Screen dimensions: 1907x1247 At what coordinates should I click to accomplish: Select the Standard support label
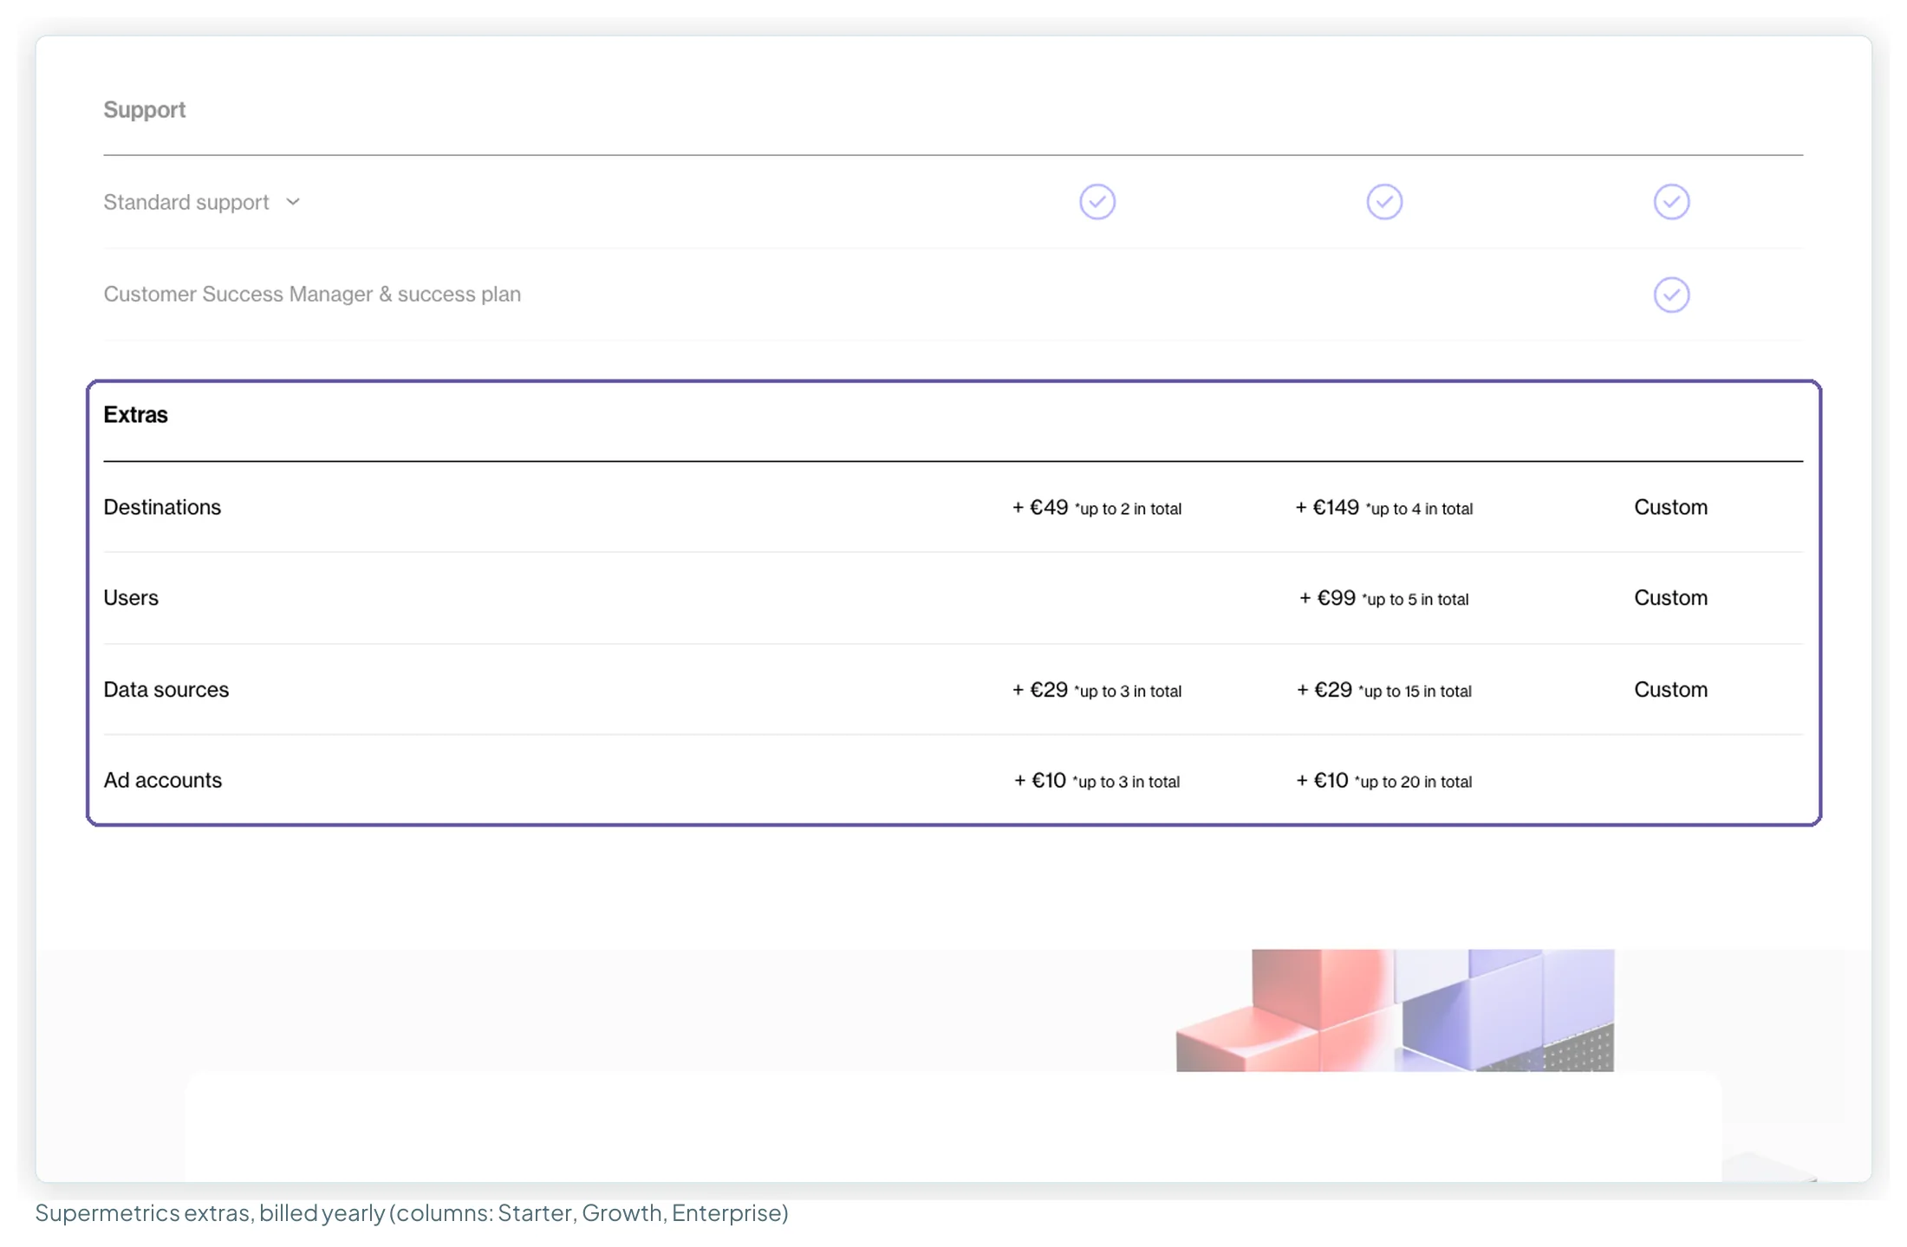pos(185,202)
